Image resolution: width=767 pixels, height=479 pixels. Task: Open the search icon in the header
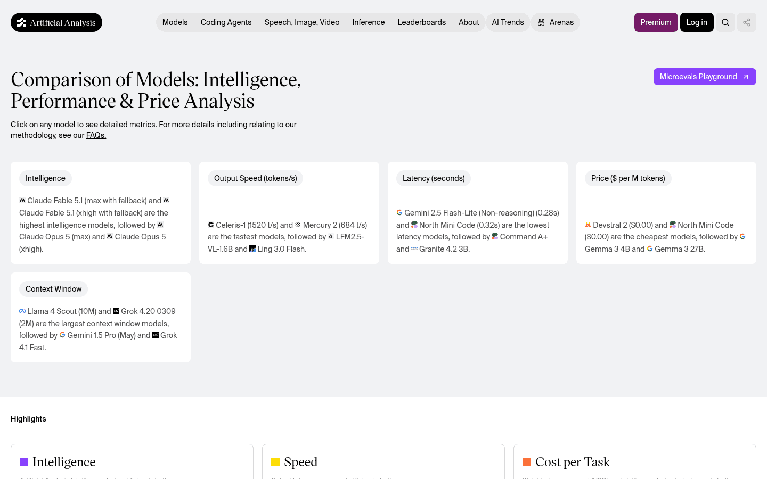725,22
